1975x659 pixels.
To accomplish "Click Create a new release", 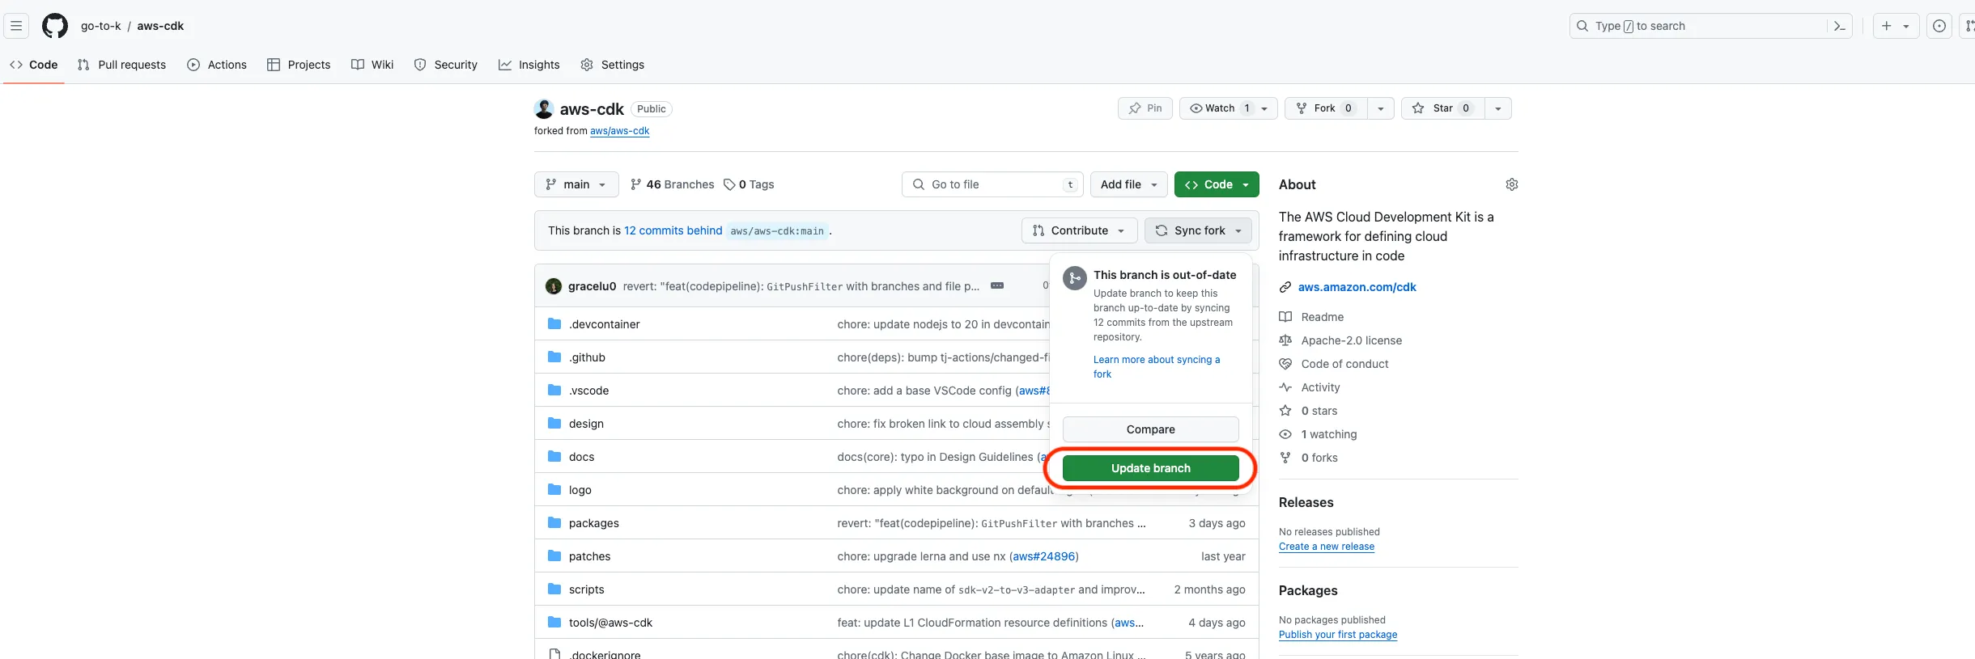I will [1327, 547].
